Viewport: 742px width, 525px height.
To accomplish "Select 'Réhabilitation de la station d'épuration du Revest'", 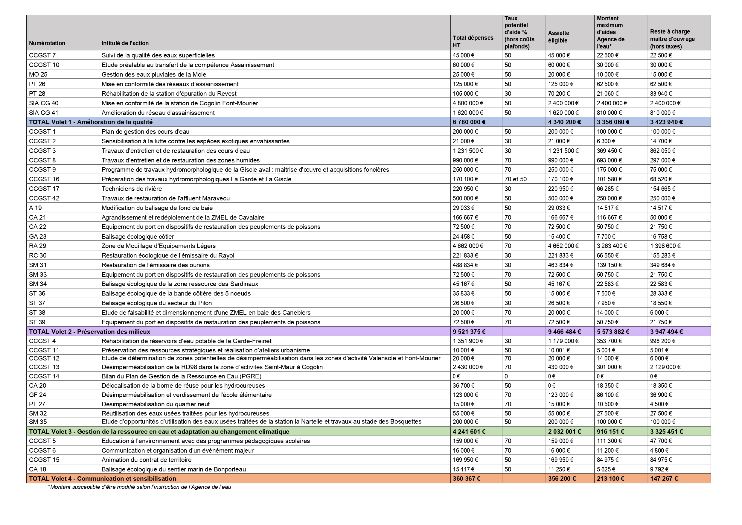I will tap(169, 93).
